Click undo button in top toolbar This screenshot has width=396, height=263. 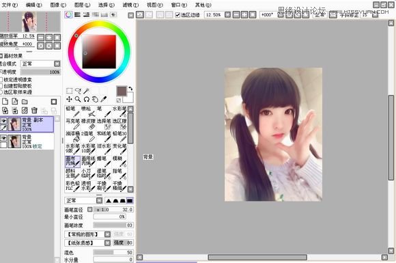[140, 14]
